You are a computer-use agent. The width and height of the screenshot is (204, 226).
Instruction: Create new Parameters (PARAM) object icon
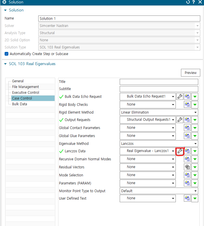(187, 183)
